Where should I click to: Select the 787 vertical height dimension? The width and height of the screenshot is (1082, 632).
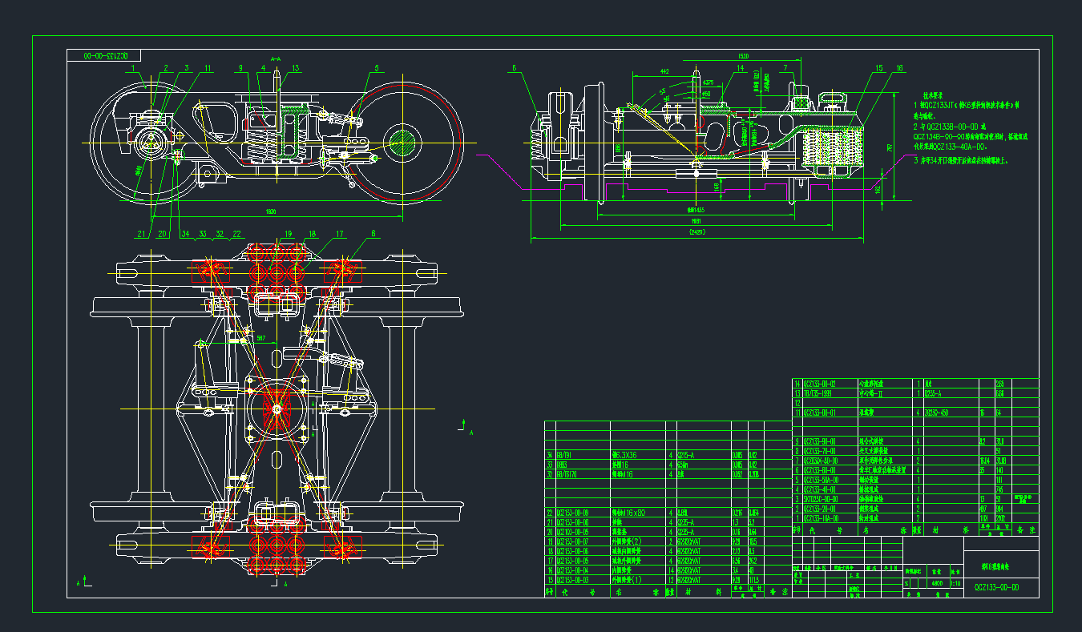[x=890, y=147]
